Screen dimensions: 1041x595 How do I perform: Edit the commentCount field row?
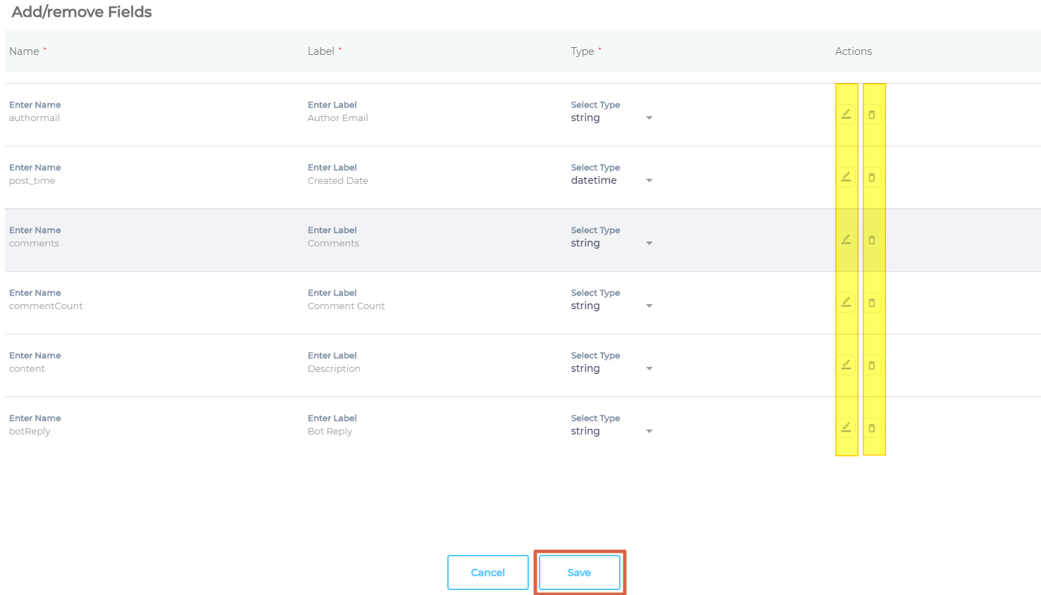[846, 303]
